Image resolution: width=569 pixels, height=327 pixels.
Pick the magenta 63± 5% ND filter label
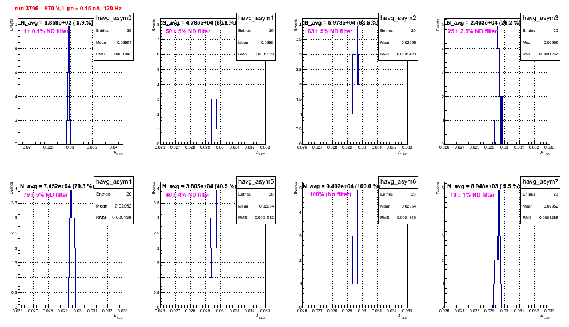pyautogui.click(x=330, y=31)
